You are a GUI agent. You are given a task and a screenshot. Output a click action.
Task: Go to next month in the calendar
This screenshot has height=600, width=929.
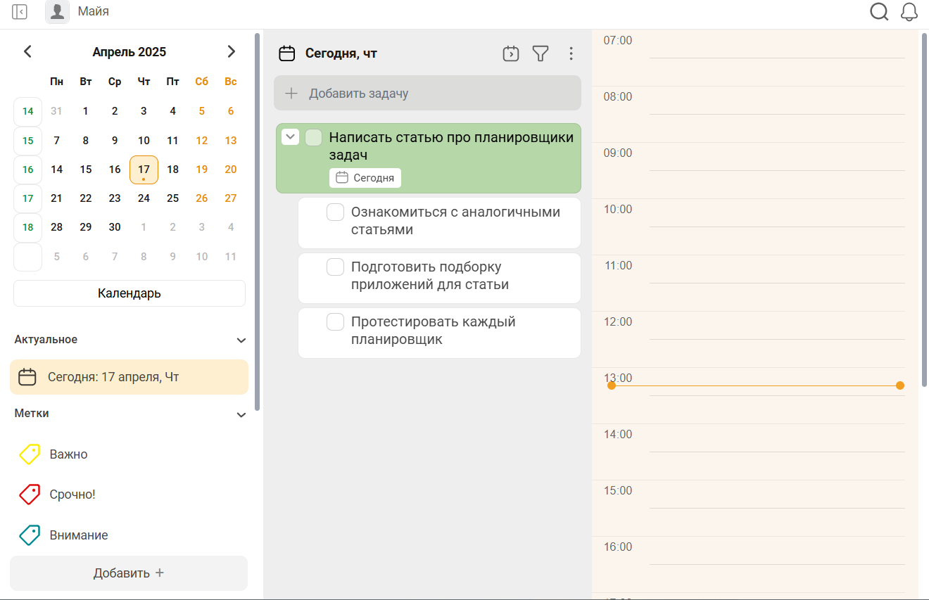[231, 51]
